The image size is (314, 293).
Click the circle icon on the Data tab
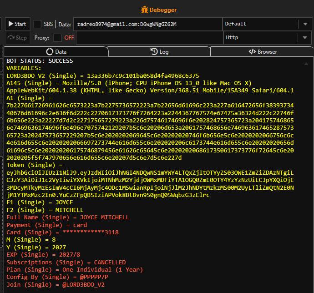point(49,52)
